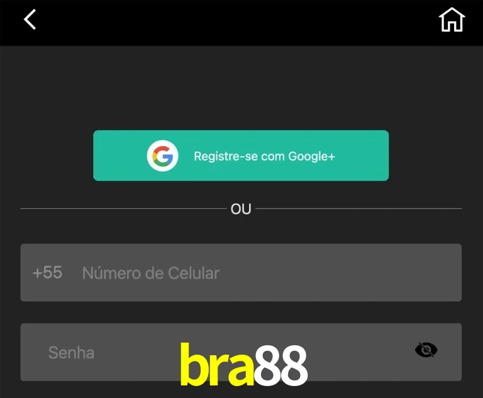483x398 pixels.
Task: Go back using the left arrow
Action: click(30, 19)
